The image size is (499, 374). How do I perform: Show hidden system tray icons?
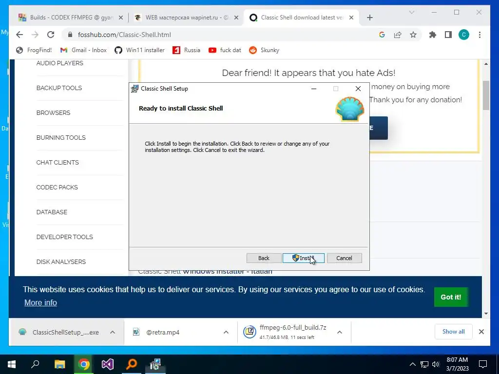(412, 364)
